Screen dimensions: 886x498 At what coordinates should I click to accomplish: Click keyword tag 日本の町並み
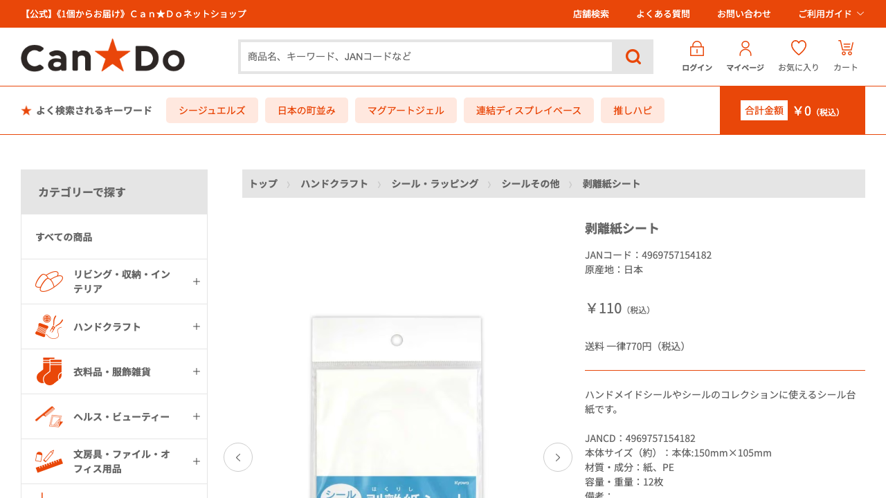pyautogui.click(x=307, y=111)
